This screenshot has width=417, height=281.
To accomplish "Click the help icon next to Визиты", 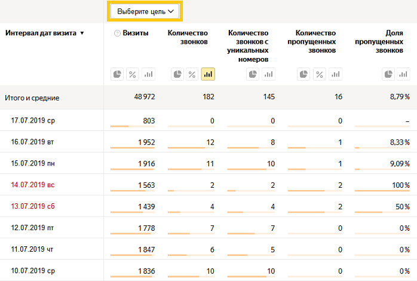I will (117, 33).
